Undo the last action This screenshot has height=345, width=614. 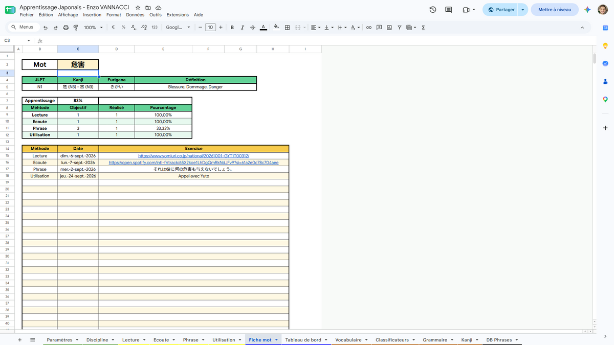46,28
